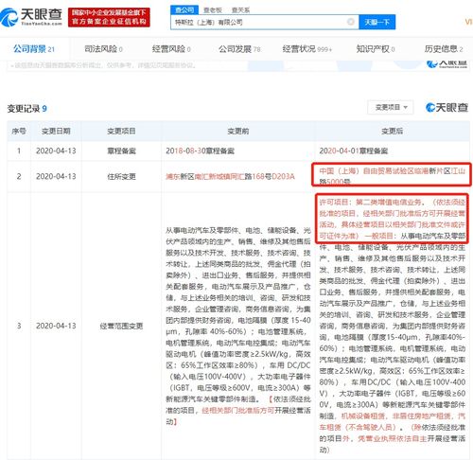
Task: Click the 2020-04-13 date in row 1
Action: pos(56,150)
